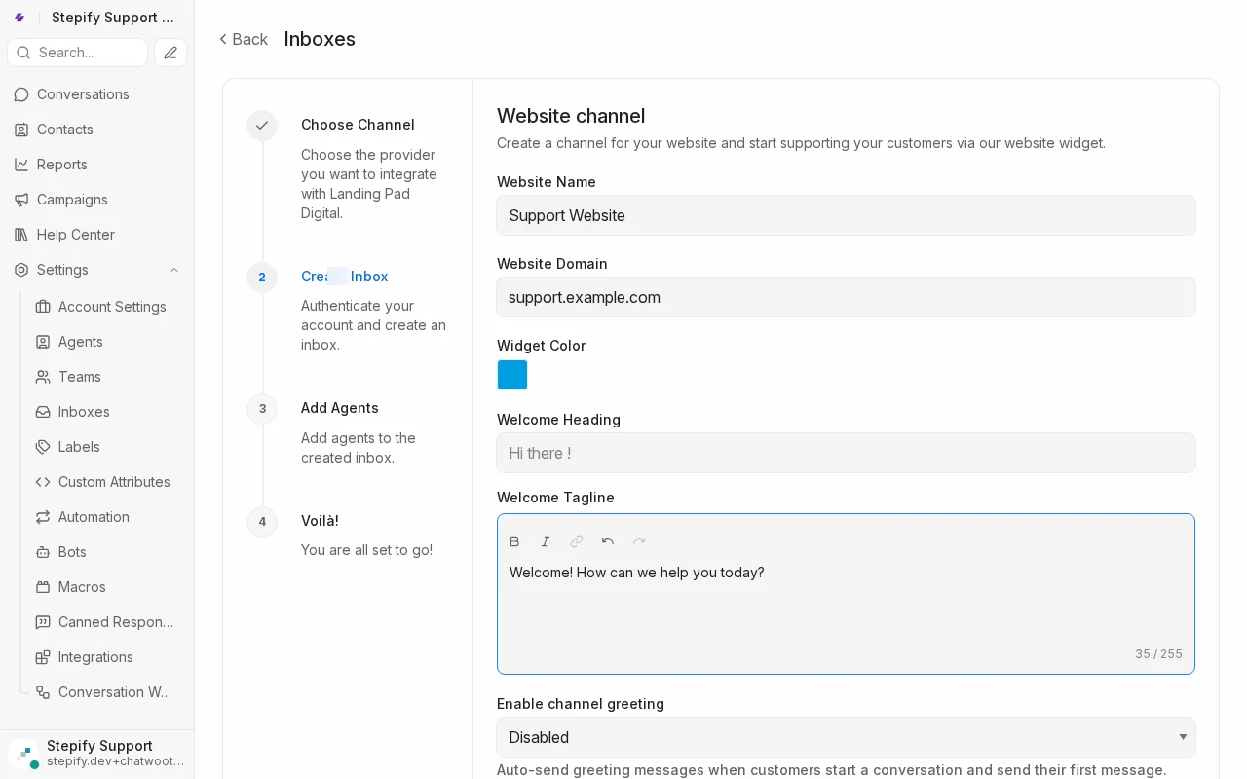Viewport: 1247px width, 779px height.
Task: Apply italic formatting in the tagline toolbar
Action: click(546, 541)
